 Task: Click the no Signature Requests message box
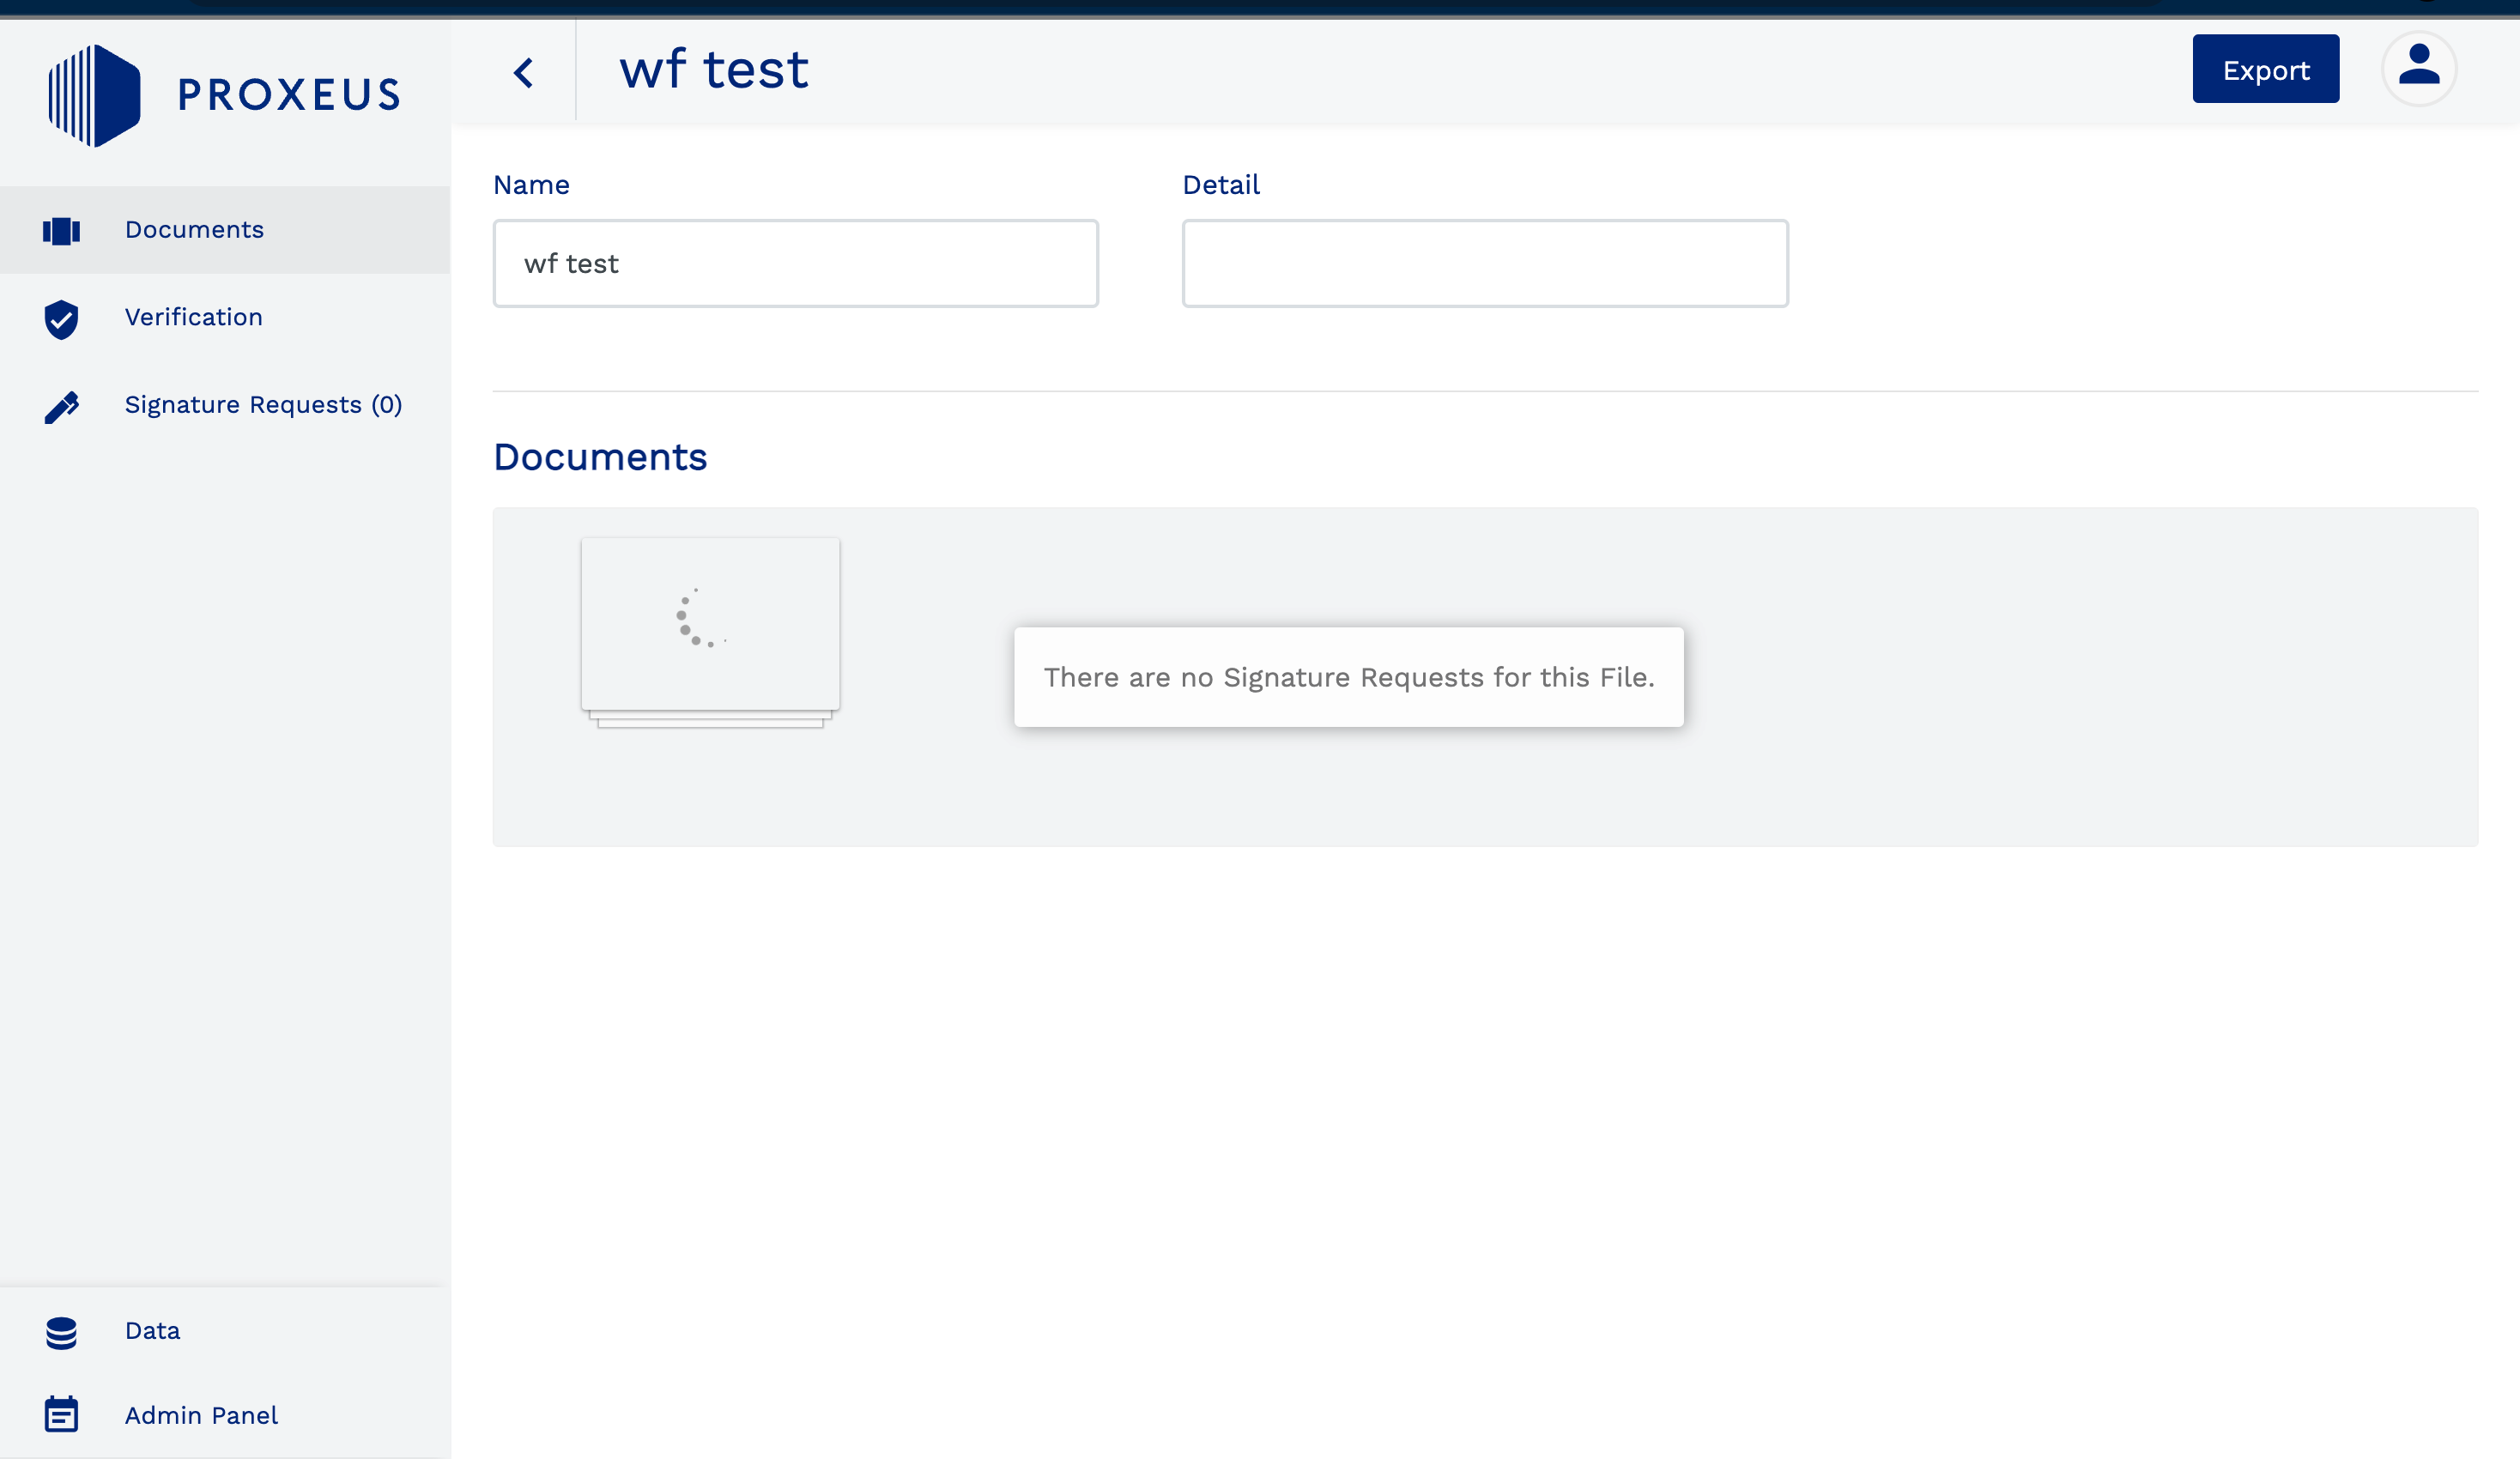pos(1348,677)
